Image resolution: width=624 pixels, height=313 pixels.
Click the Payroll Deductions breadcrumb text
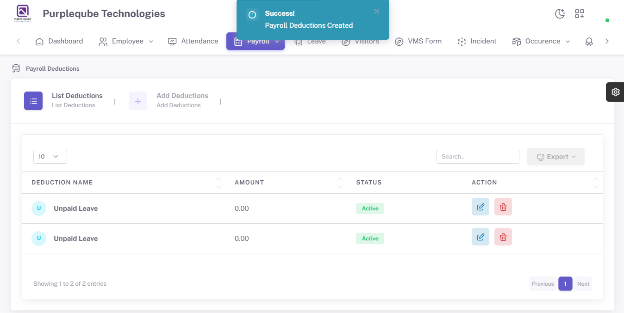click(53, 68)
